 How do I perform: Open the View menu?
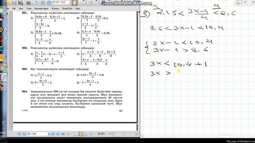[21, 8]
